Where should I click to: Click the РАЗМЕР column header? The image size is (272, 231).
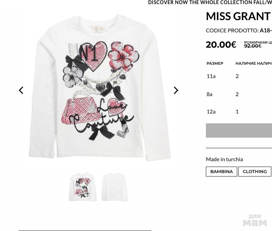(x=215, y=63)
